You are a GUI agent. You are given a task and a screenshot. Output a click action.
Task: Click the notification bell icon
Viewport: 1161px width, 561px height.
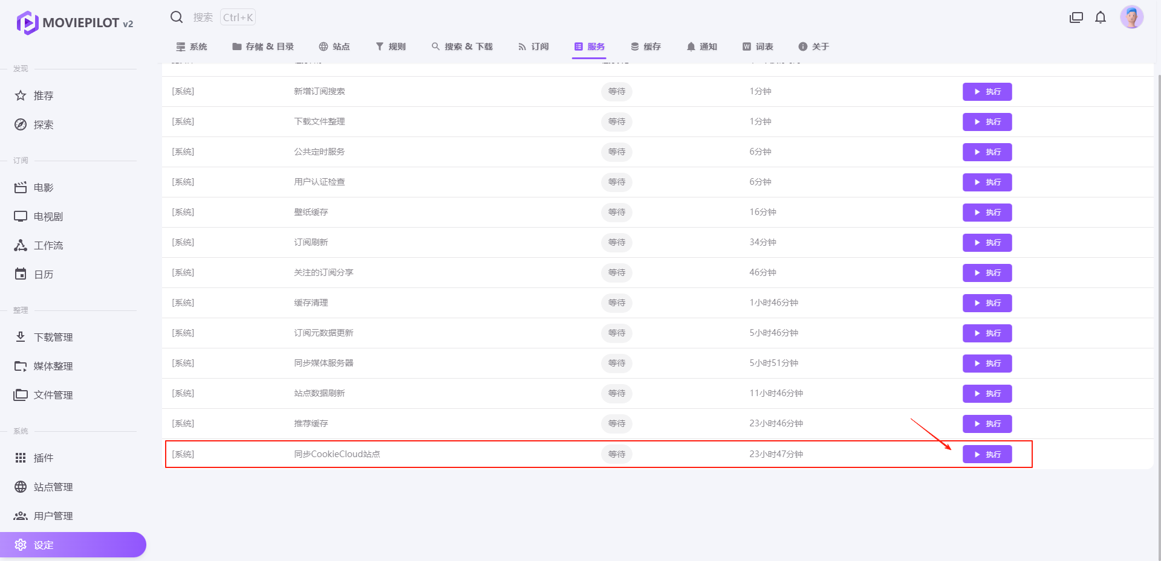tap(1101, 18)
